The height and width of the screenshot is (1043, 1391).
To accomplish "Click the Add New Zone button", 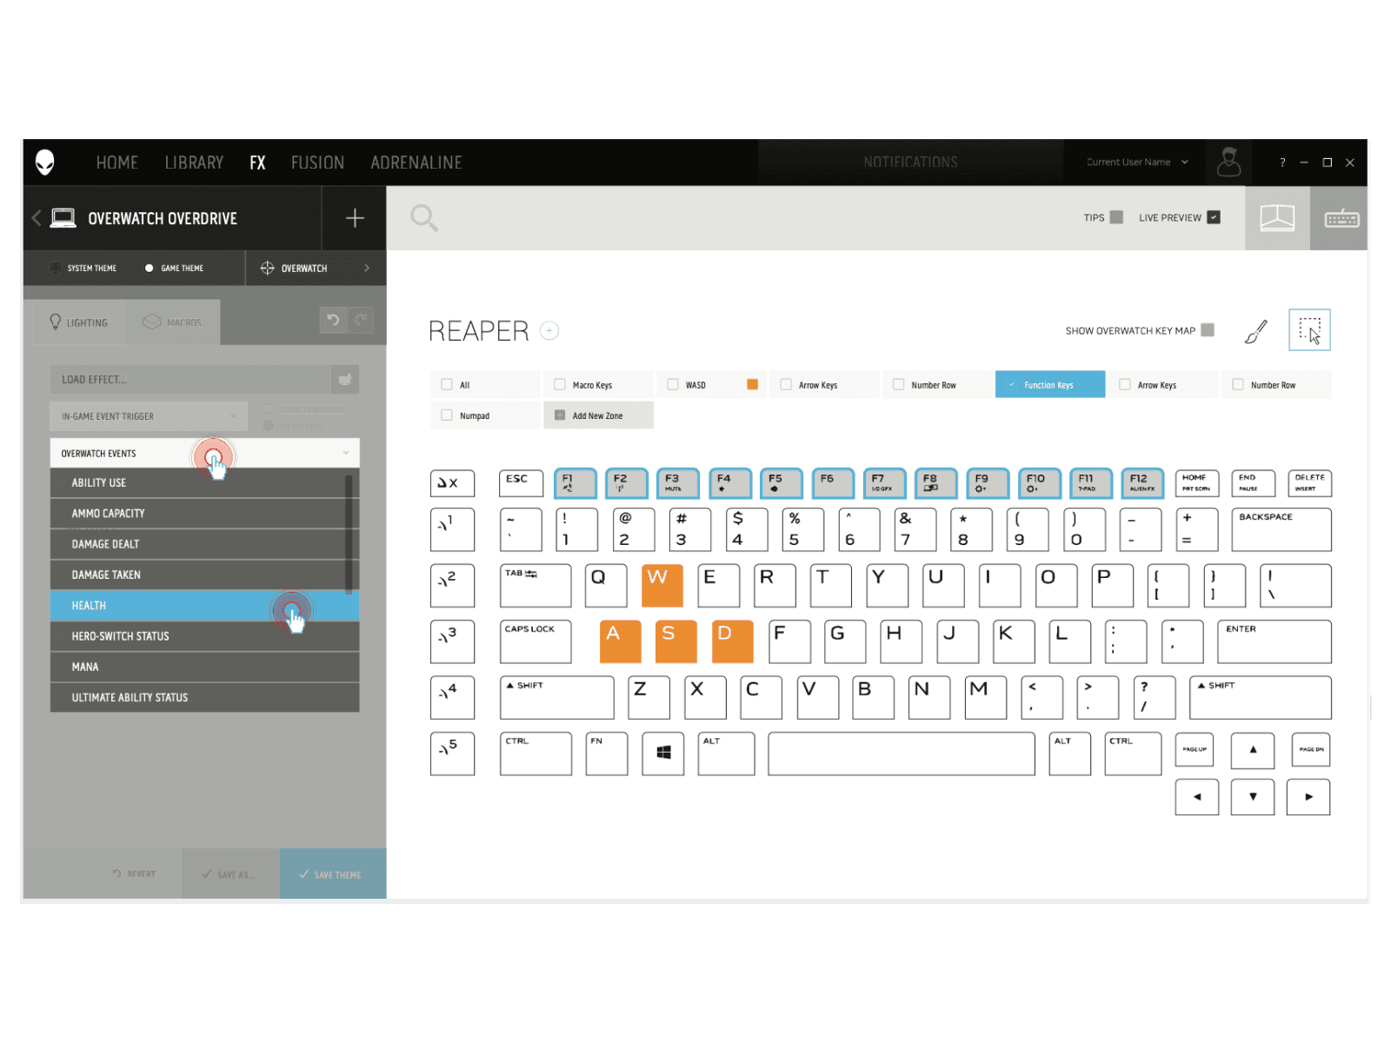I will (598, 415).
